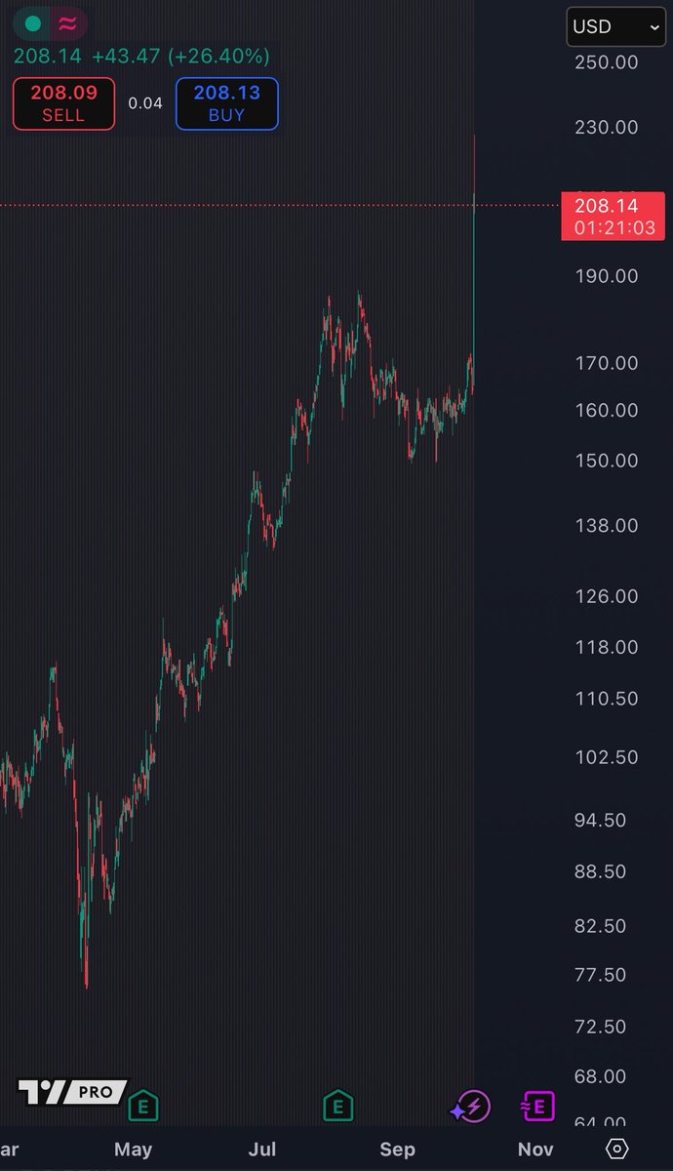Click the TradingView PRO logo
This screenshot has width=673, height=1171.
[x=71, y=1091]
